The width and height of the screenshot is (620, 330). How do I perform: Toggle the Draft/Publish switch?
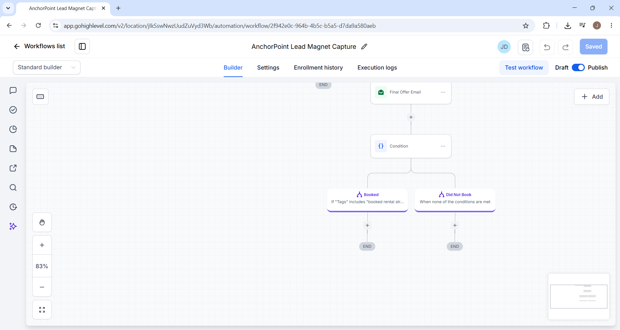578,67
